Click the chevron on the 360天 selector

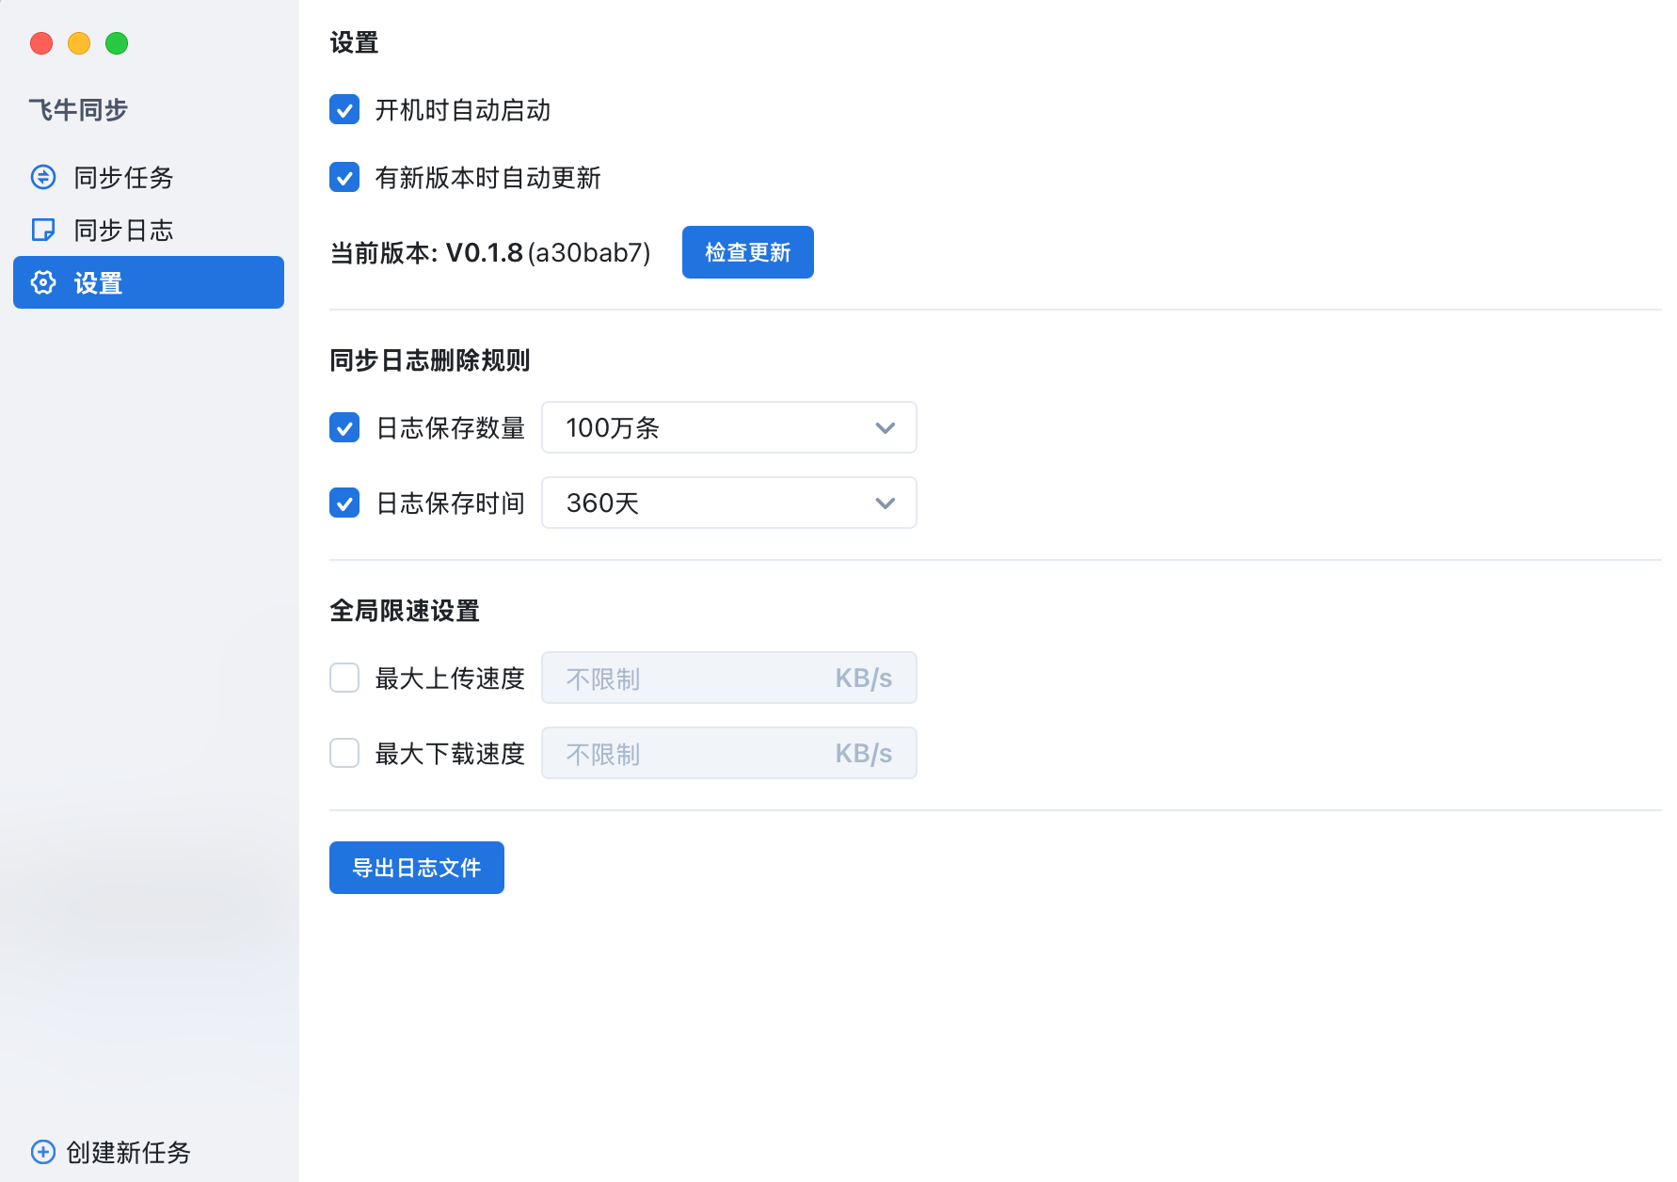coord(885,503)
